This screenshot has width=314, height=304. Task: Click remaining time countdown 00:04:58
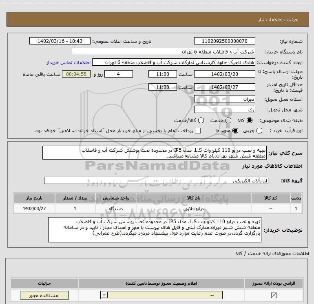tap(76, 74)
